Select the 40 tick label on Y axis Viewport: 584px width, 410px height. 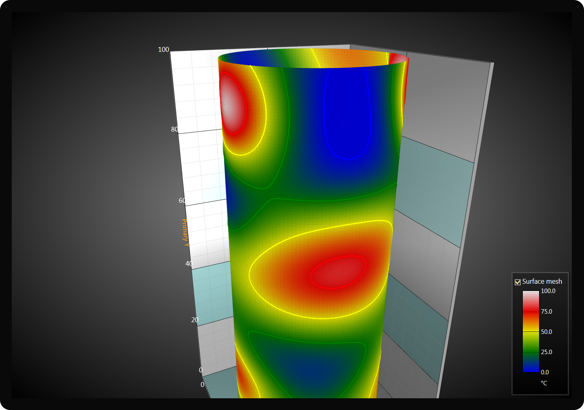[x=189, y=263]
